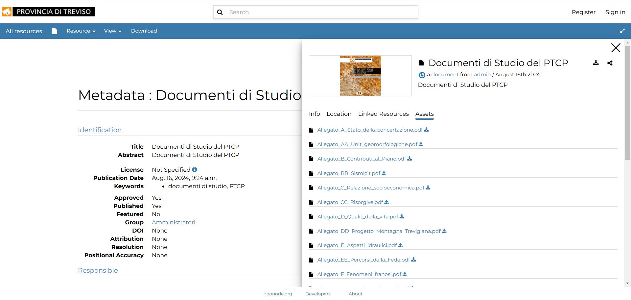Click the License info circle icon
Image resolution: width=631 pixels, height=300 pixels.
195,170
